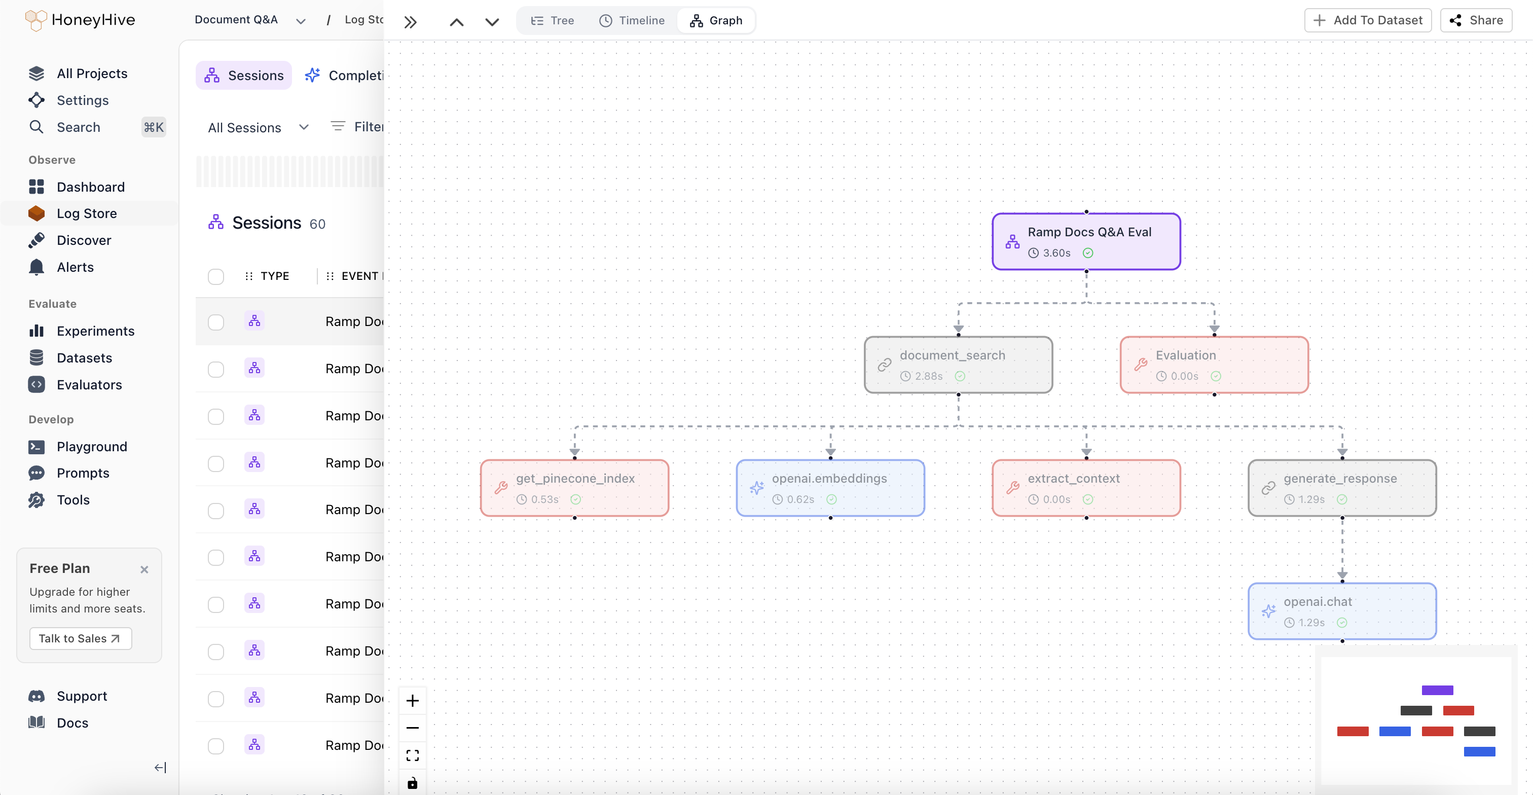
Task: Go to the next event with down arrow
Action: pos(492,22)
